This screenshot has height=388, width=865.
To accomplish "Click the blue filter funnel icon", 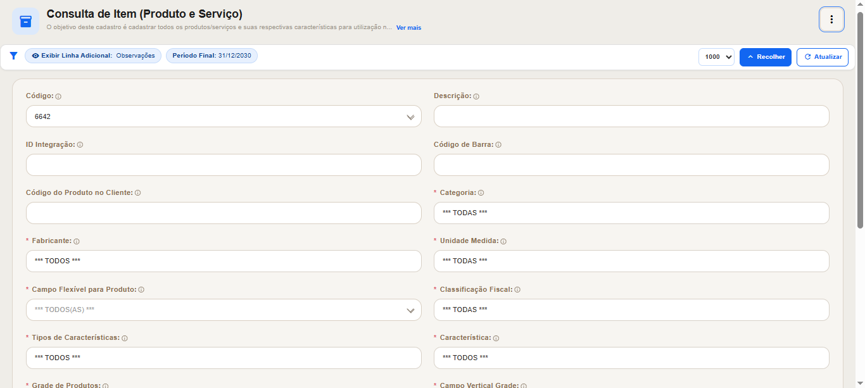I will pyautogui.click(x=13, y=56).
